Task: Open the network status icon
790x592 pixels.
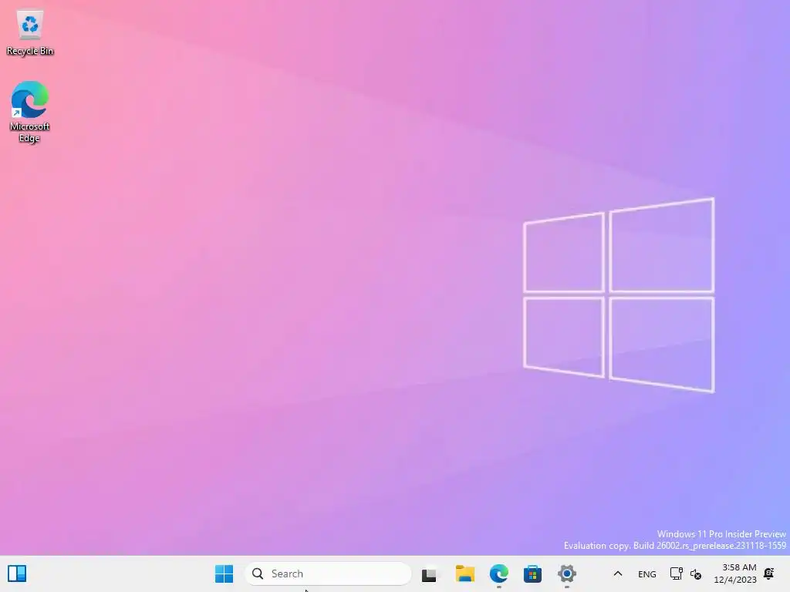Action: pos(676,573)
